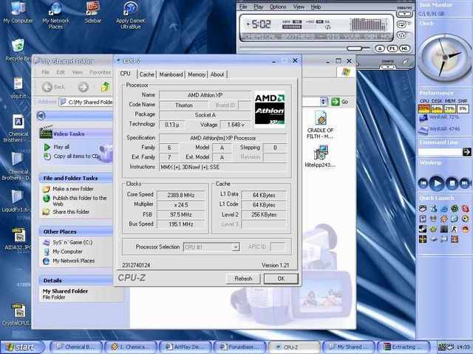
Task: Open the View menu in media player
Action: tap(299, 7)
